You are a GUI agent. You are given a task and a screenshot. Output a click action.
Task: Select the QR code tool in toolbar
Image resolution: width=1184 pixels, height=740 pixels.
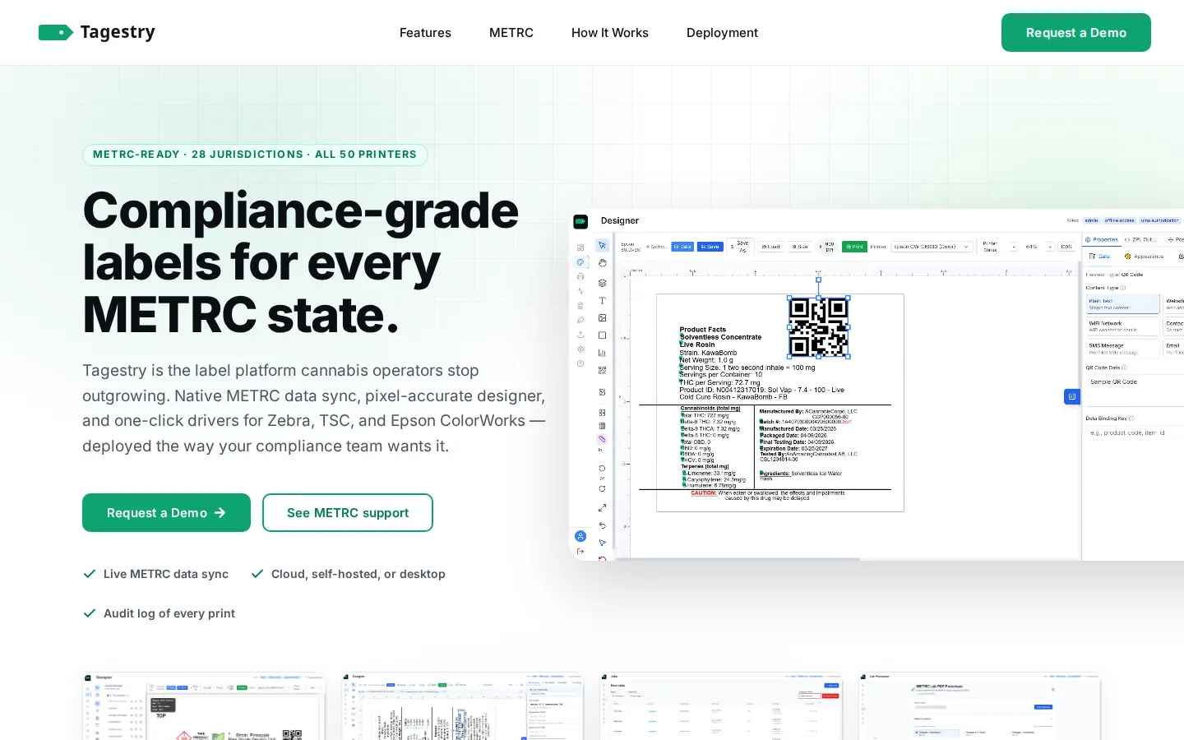(602, 370)
